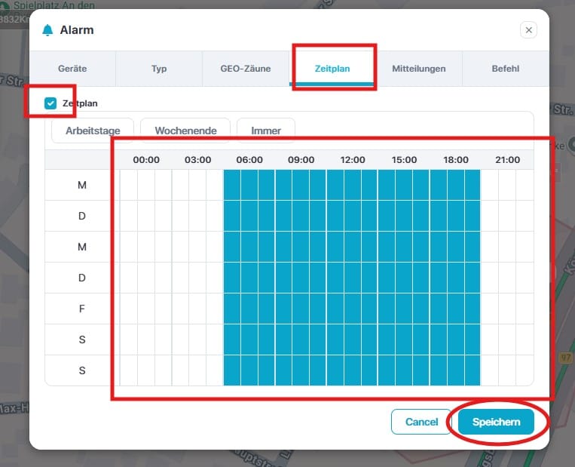Go to the Mitteilungen tab

coord(418,69)
